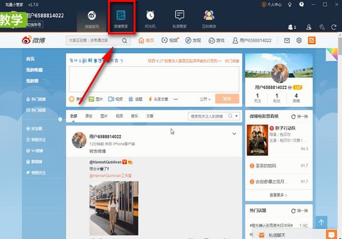This screenshot has width=342, height=239.
Task: Select the 图片 filter tab in feed
Action: tap(104, 116)
